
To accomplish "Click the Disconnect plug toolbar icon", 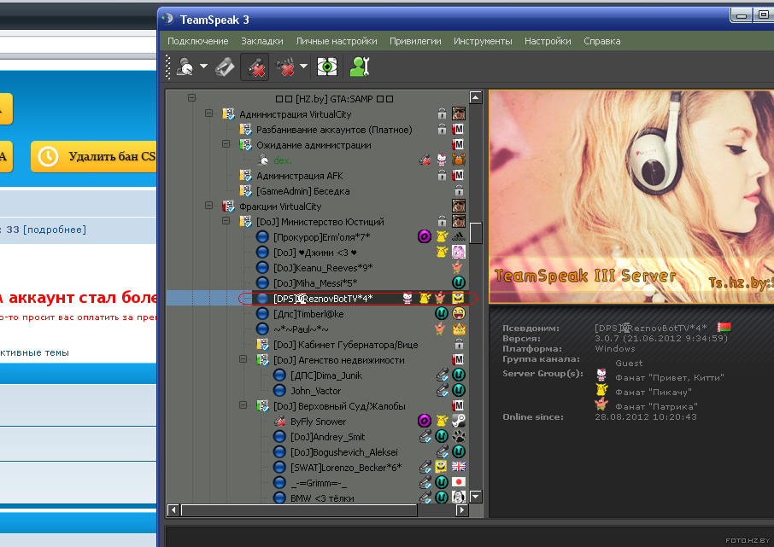I will [225, 67].
